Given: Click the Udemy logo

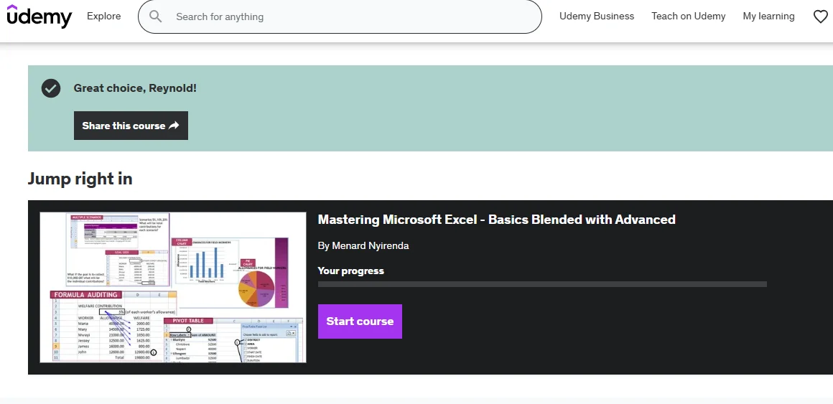Looking at the screenshot, I should click(39, 17).
